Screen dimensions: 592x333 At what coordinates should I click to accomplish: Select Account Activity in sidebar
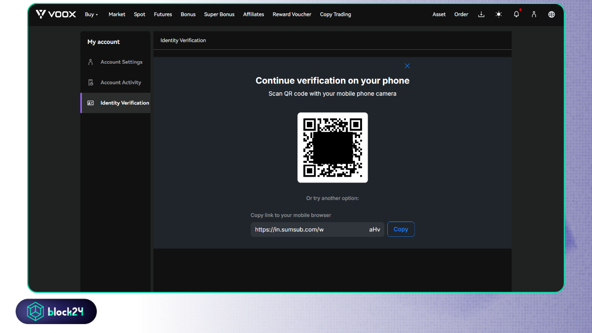pyautogui.click(x=115, y=82)
